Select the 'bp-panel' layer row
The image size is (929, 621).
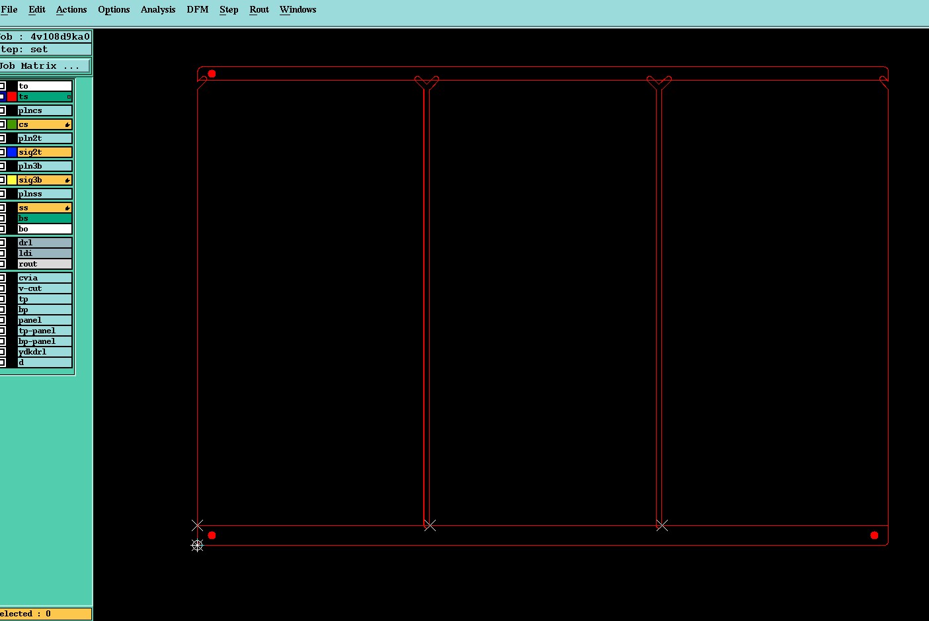point(44,341)
